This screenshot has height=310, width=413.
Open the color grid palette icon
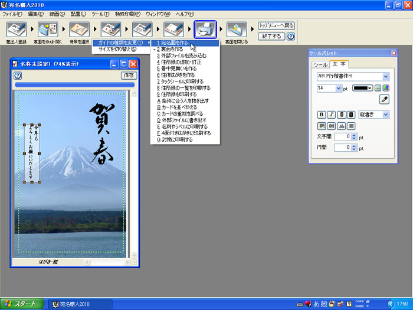pyautogui.click(x=378, y=88)
